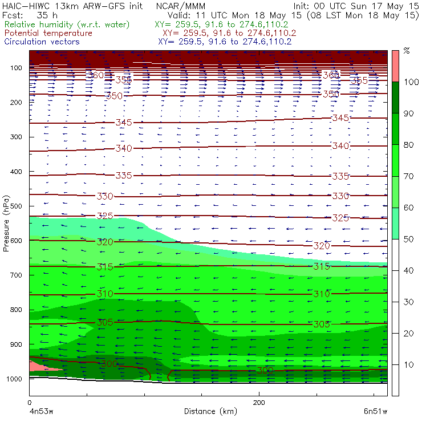Click the light green 60–70% color bar segment
422x422 pixels.
(395, 192)
